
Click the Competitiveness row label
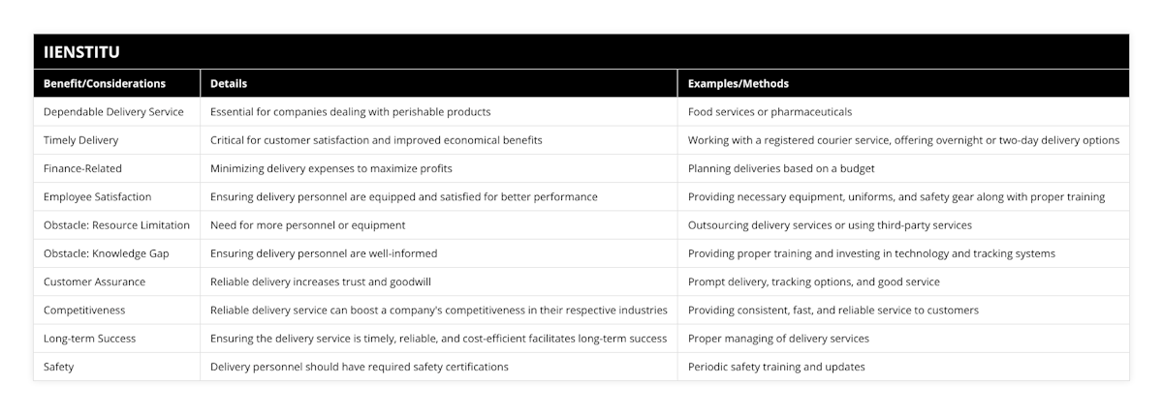[84, 310]
